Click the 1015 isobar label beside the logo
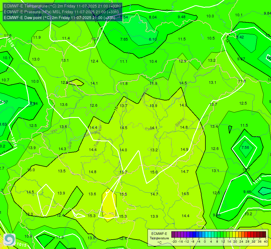The image size is (271, 249). pyautogui.click(x=22, y=245)
